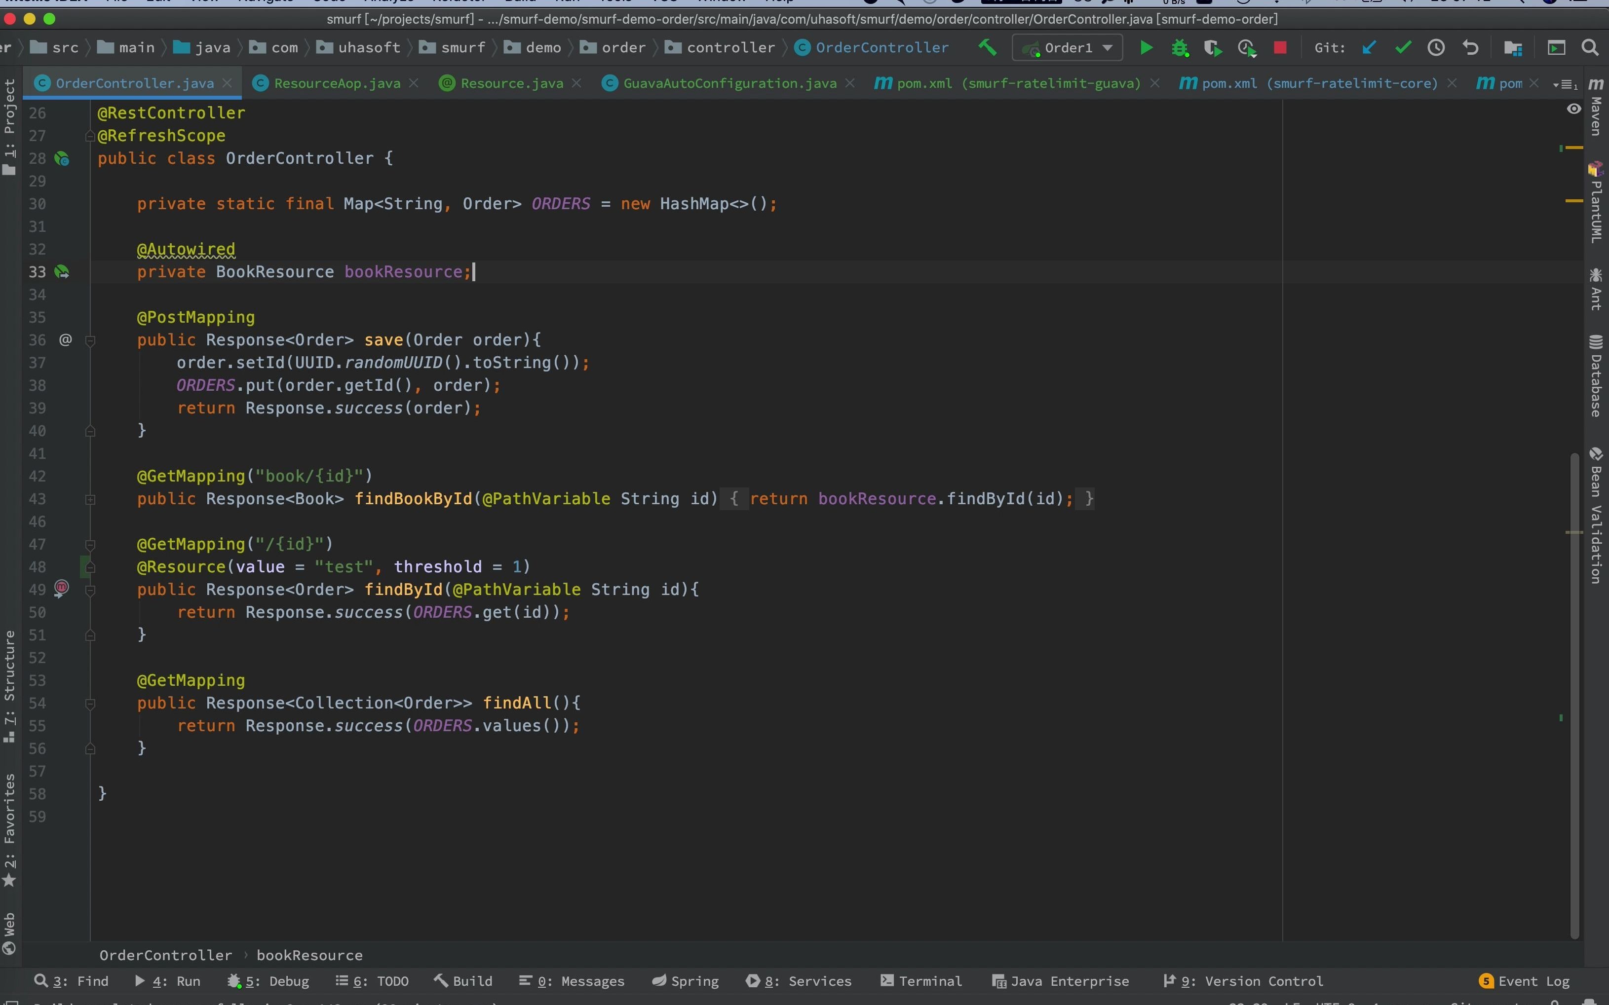The height and width of the screenshot is (1005, 1609).
Task: Expand the folded findBookById method at line 43
Action: [90, 499]
